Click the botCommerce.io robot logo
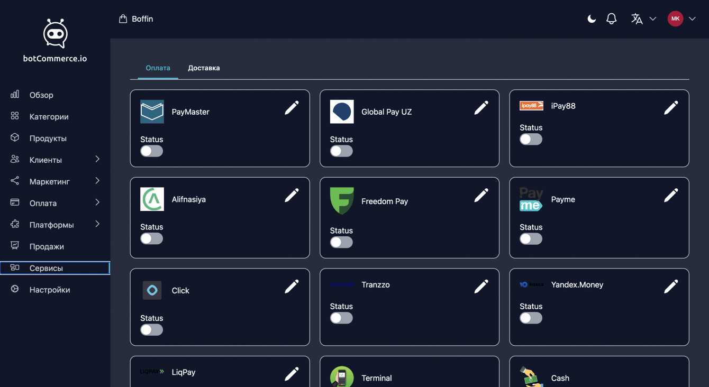 tap(55, 34)
